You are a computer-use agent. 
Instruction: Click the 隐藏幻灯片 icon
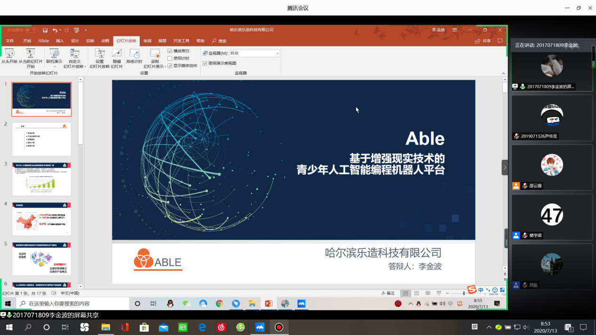coord(117,54)
